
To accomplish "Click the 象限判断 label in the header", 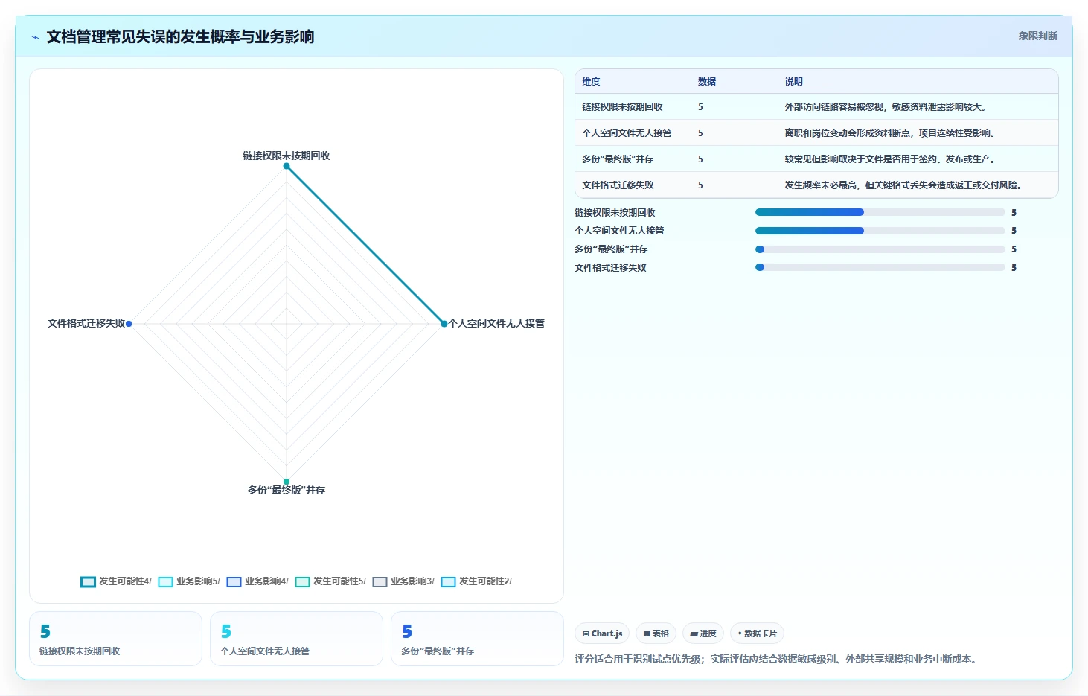I will (x=1037, y=36).
